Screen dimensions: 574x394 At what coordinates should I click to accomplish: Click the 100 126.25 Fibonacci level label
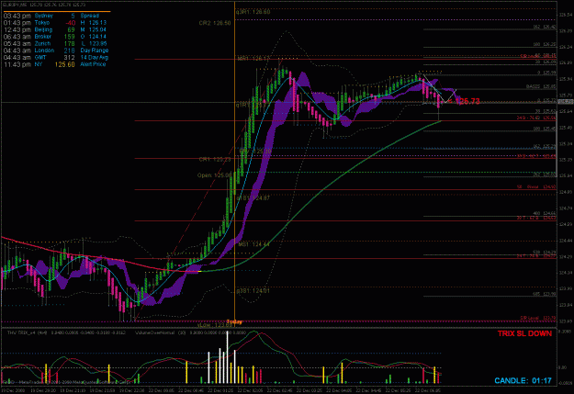point(545,44)
